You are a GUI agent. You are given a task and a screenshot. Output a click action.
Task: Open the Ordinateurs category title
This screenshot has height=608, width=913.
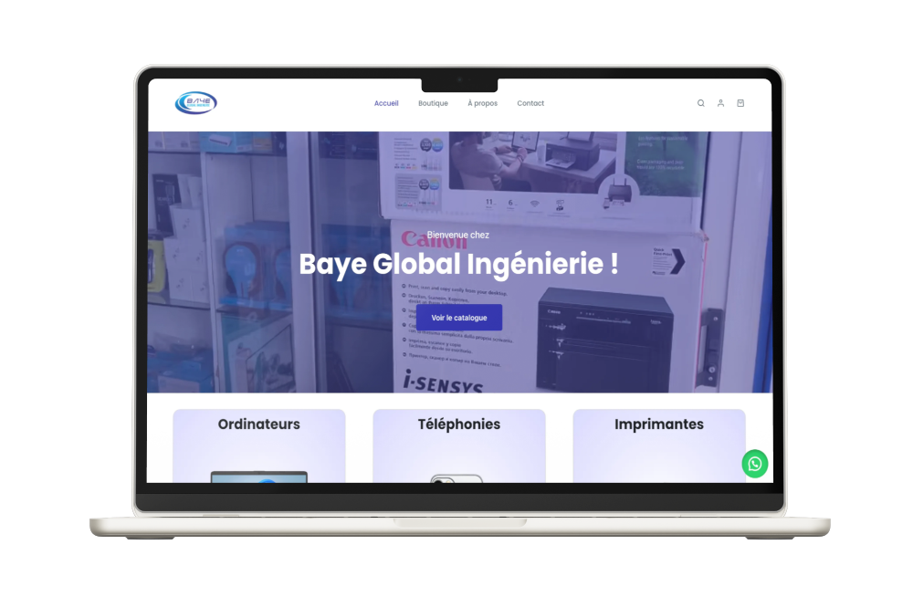258,425
